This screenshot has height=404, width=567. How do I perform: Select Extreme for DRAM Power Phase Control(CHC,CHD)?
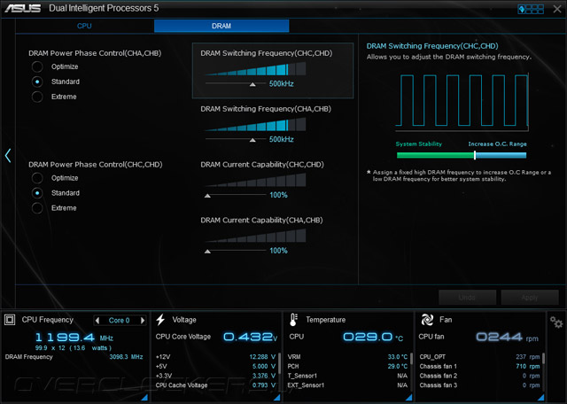(37, 208)
